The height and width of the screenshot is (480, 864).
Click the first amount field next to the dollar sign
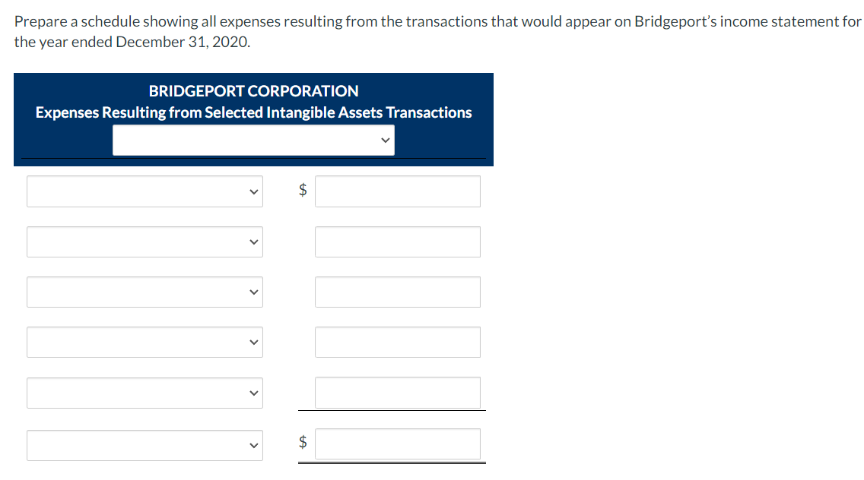coord(397,191)
